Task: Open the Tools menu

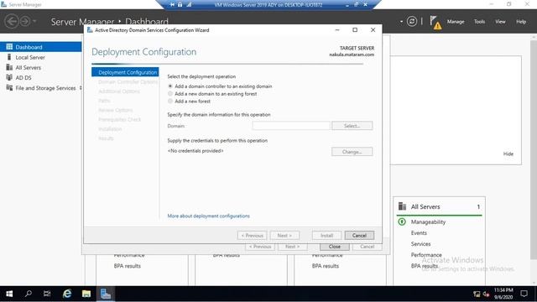Action: pyautogui.click(x=479, y=22)
